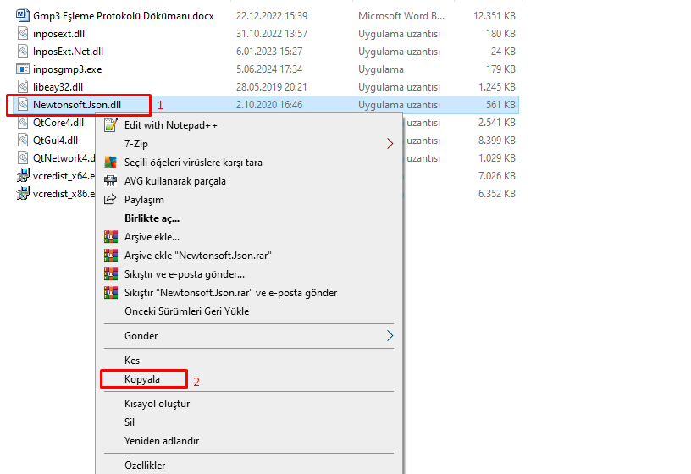Select file name 'InposExt.Net.dll'
This screenshot has width=691, height=474.
pos(69,52)
